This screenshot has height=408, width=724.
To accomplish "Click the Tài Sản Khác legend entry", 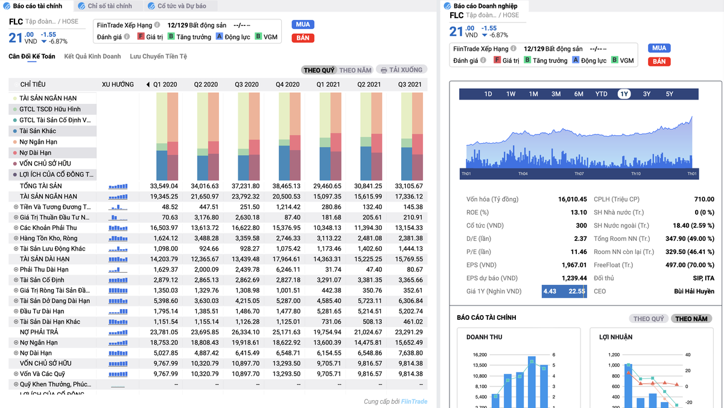I will point(37,131).
